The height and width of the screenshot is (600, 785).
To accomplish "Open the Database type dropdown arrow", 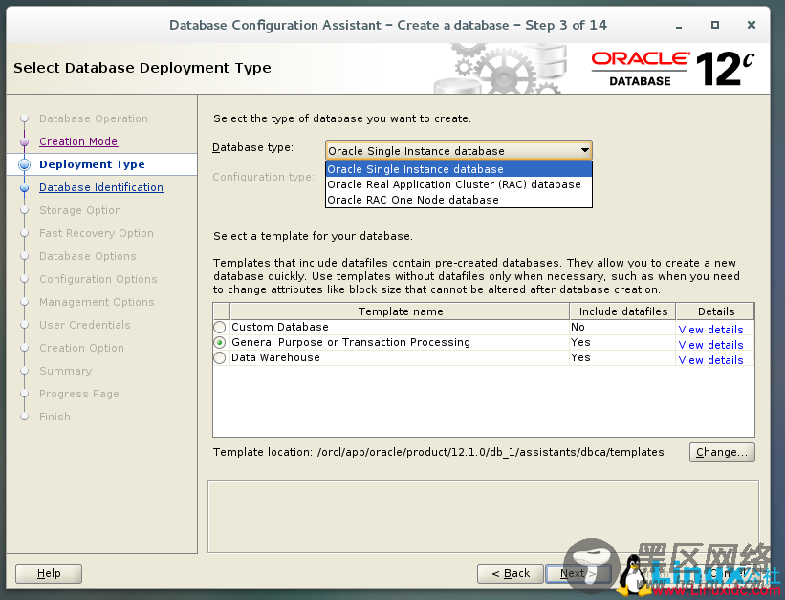I will click(584, 151).
